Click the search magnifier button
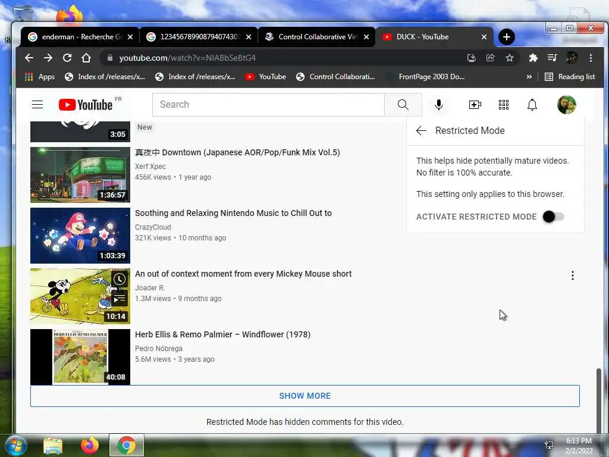 403,105
